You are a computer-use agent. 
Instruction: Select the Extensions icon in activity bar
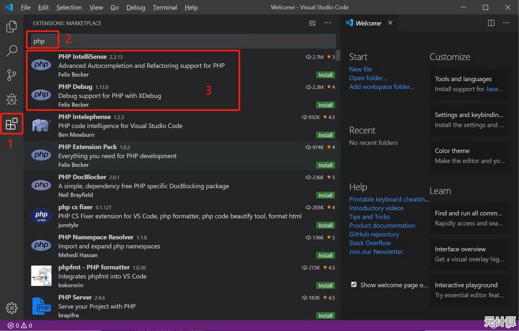(x=12, y=124)
